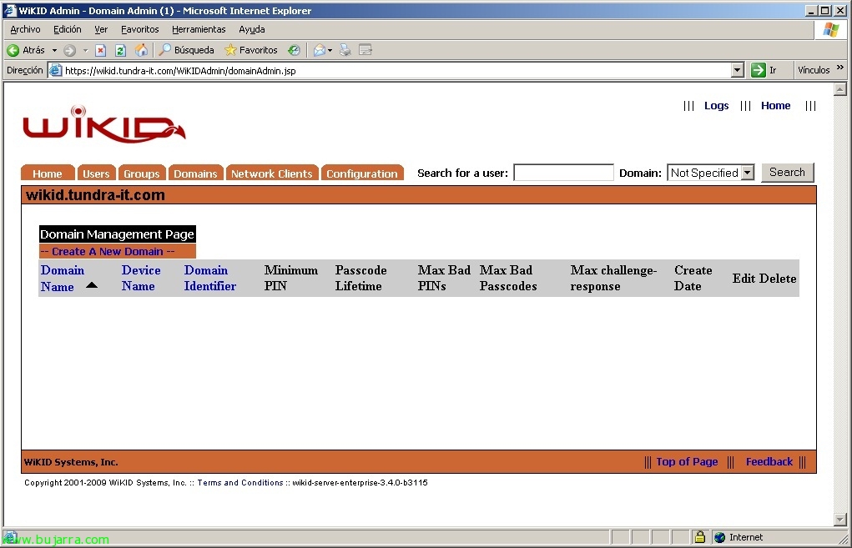Expand the mail icon dropdown arrow

pos(330,51)
